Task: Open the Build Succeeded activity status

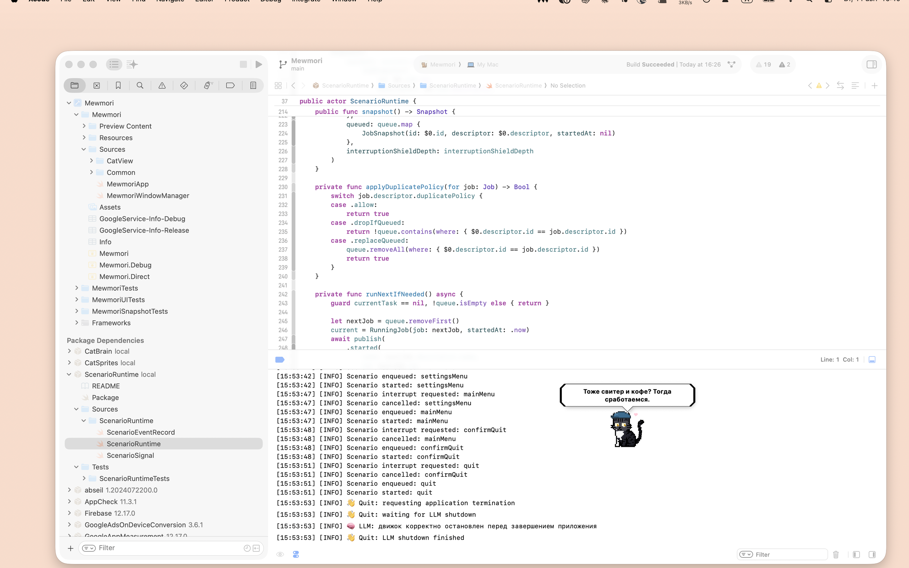Action: click(x=674, y=65)
